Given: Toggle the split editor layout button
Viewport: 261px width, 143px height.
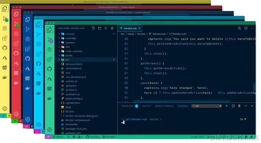Looking at the screenshot, I should pyautogui.click(x=245, y=28).
